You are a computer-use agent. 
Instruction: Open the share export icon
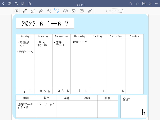pyautogui.click(x=29, y=4)
